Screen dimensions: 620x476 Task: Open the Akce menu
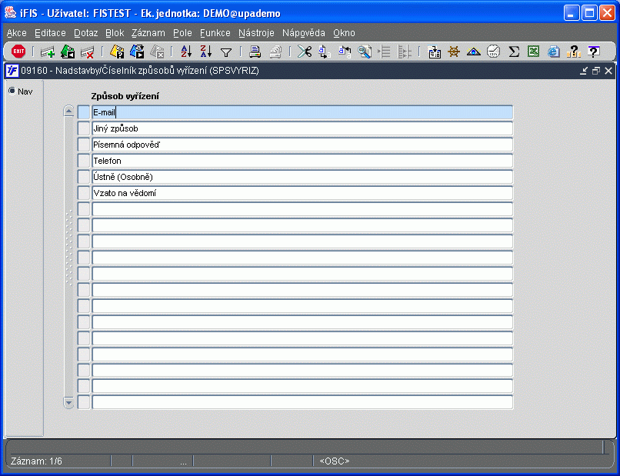click(x=17, y=33)
